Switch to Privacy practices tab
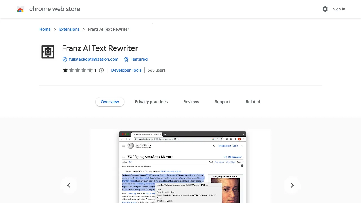 click(151, 102)
